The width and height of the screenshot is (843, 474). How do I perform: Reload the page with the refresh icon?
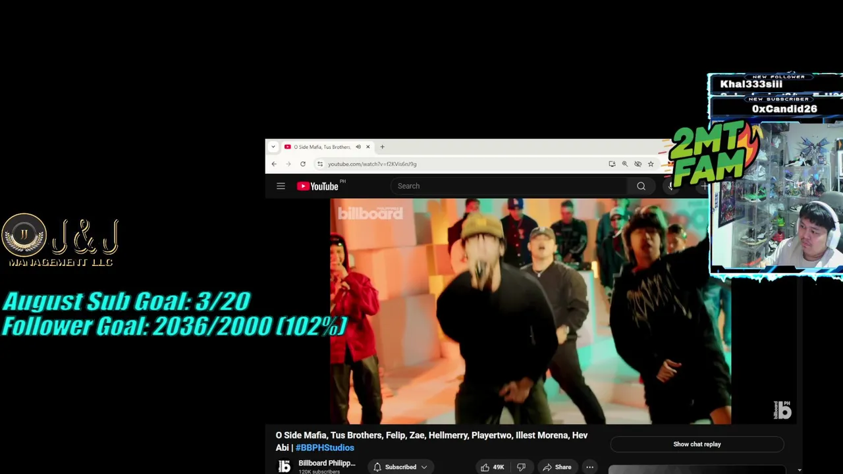302,164
